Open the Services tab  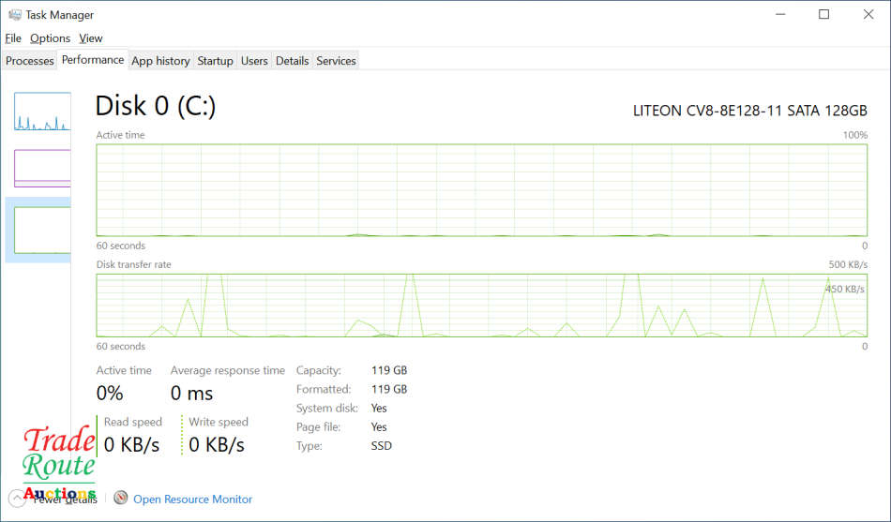(x=336, y=61)
